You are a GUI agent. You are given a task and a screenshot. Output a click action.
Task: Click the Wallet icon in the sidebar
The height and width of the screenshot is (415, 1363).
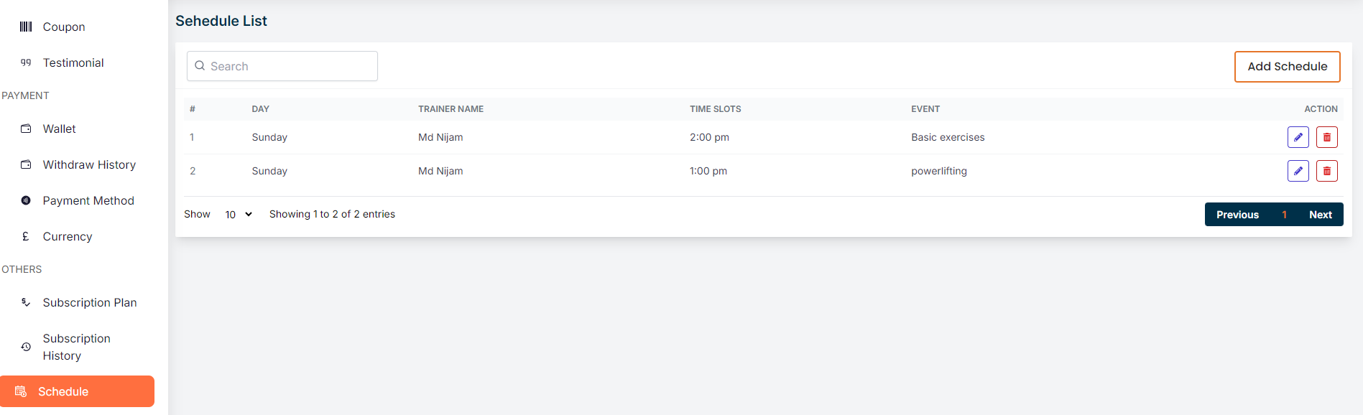coord(26,129)
